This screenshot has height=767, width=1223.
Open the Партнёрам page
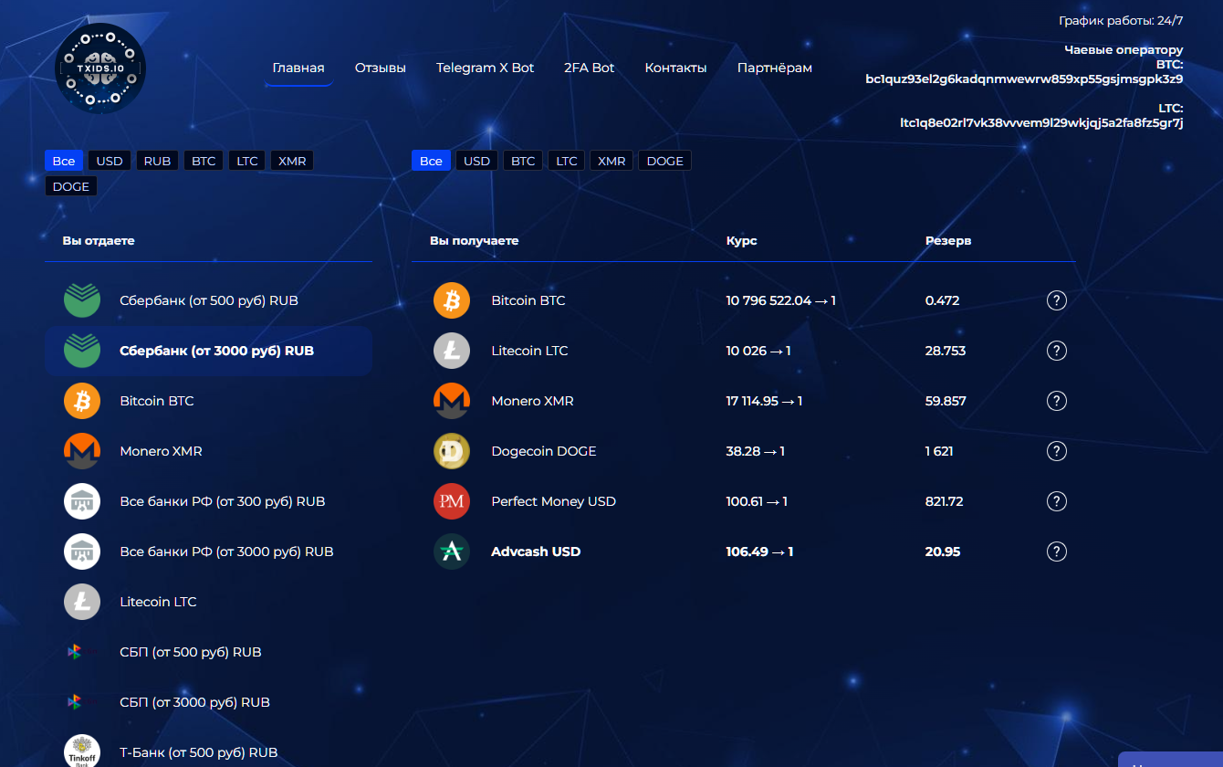tap(775, 68)
